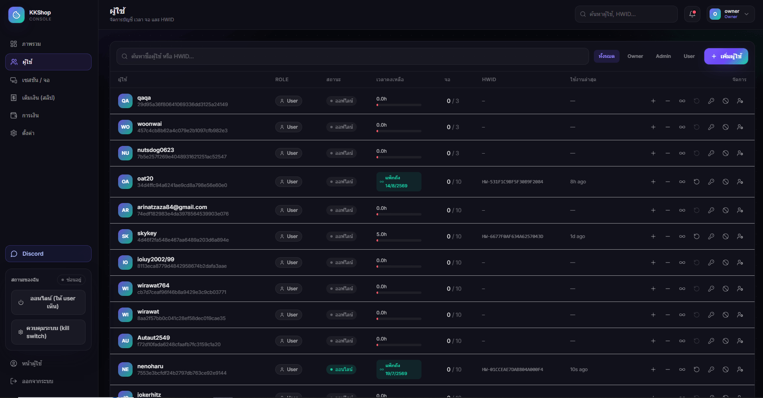Click เวลาคงเหลือ column header
Screen dimensions: 763x398
click(x=390, y=80)
